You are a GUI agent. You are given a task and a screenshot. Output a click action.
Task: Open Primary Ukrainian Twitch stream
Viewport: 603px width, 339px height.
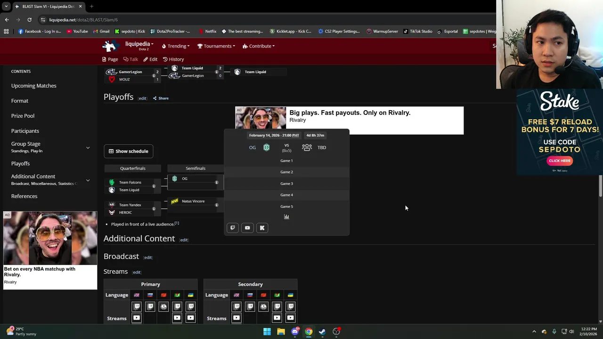point(190,307)
